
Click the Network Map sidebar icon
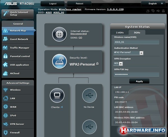tap(5, 30)
